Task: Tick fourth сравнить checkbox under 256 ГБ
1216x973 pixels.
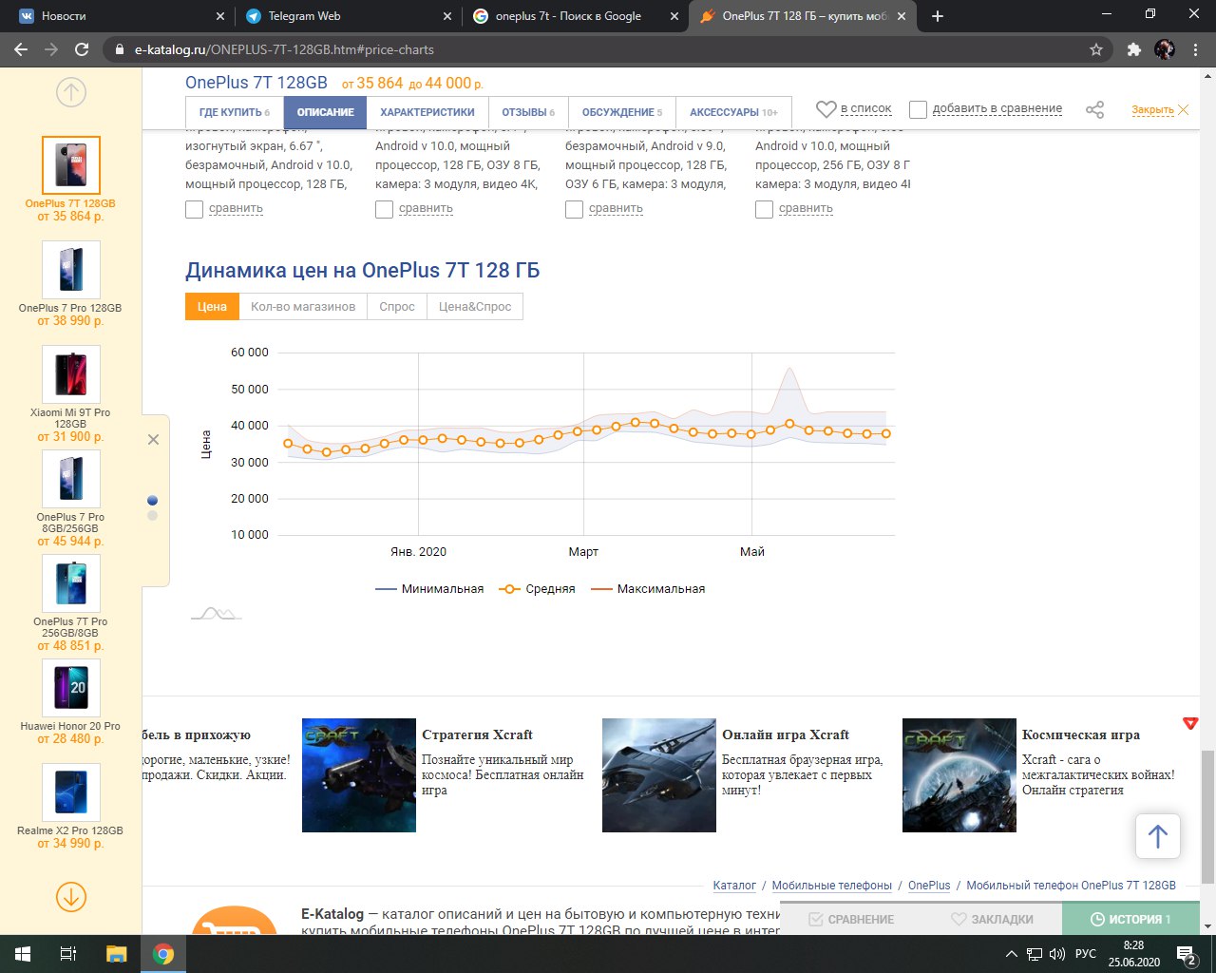Action: pyautogui.click(x=764, y=209)
